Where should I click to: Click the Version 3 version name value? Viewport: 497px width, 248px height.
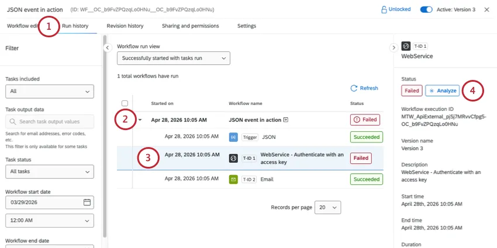coord(412,148)
